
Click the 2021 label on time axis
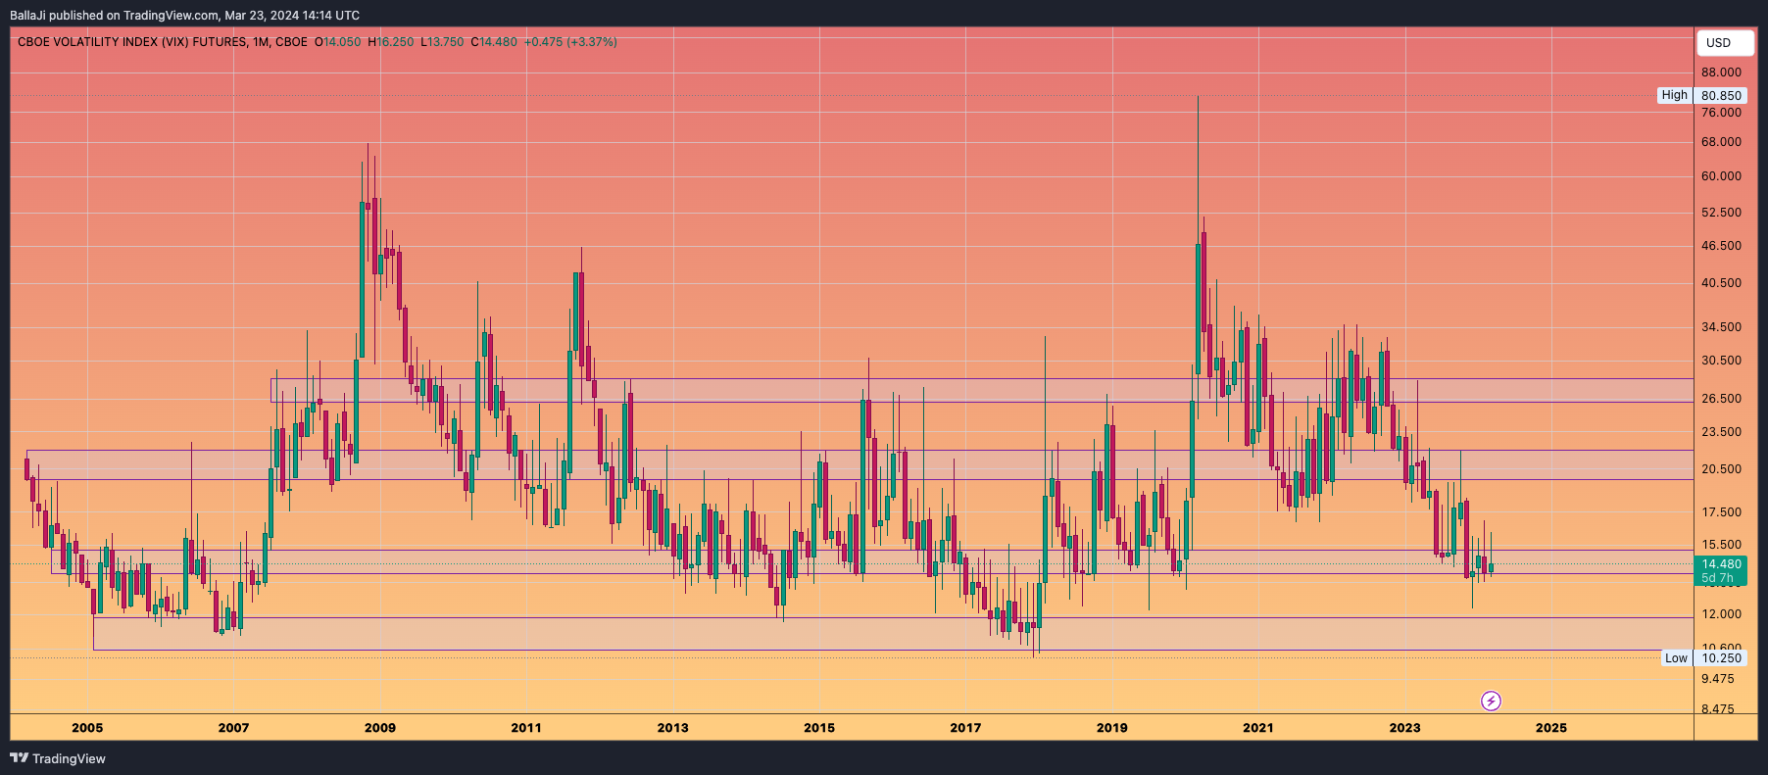click(x=1258, y=727)
